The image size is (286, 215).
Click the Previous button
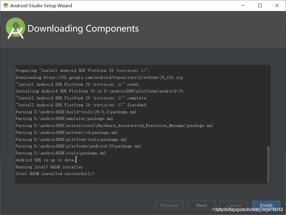tap(169, 205)
